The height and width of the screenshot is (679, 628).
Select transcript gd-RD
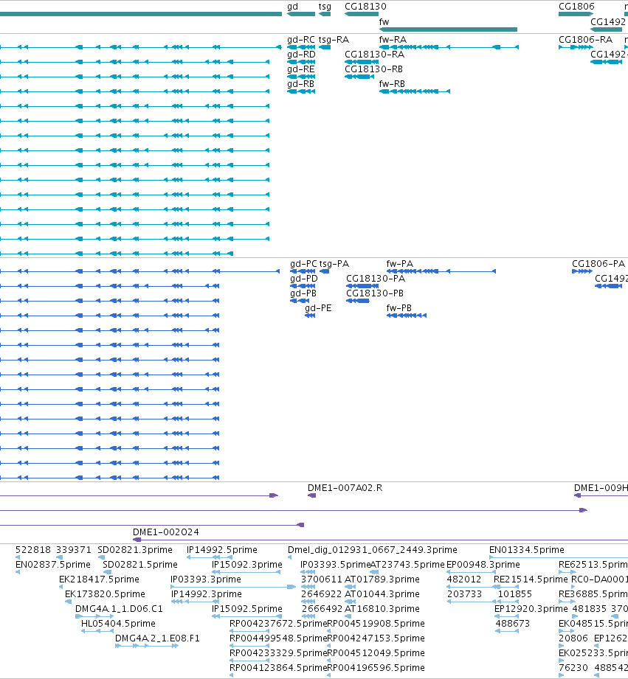click(301, 55)
